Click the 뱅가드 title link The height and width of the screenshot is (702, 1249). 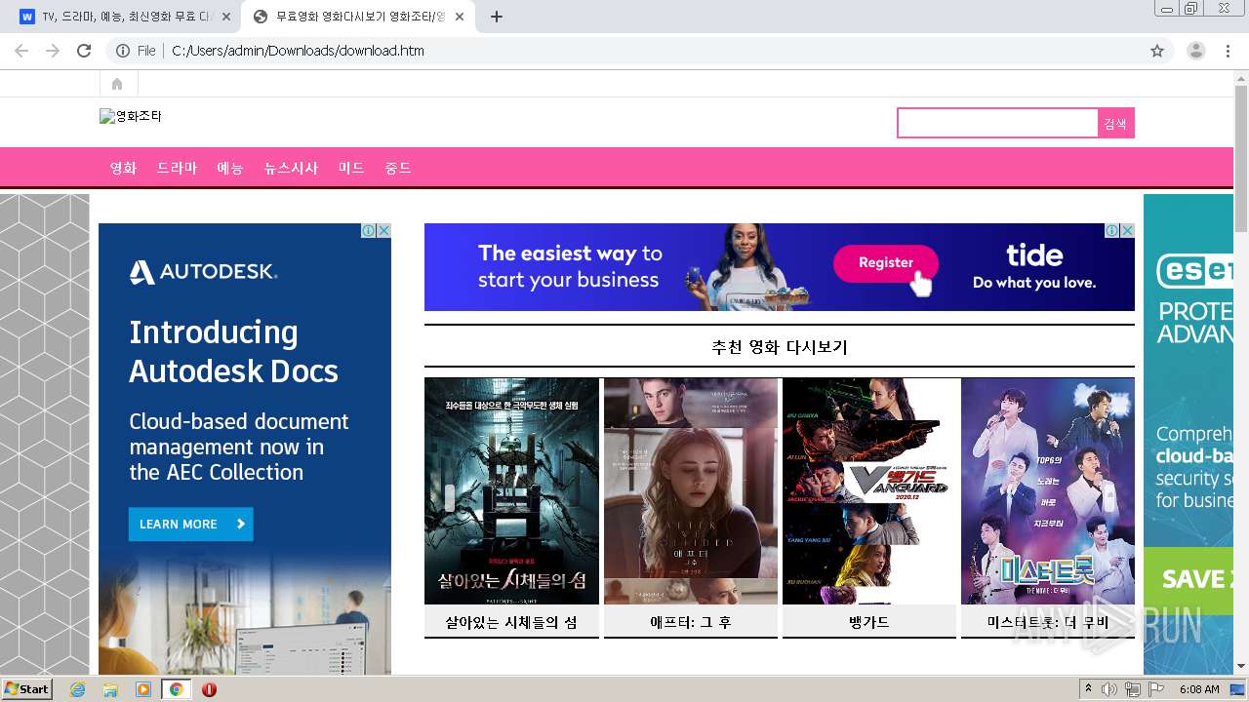coord(869,622)
